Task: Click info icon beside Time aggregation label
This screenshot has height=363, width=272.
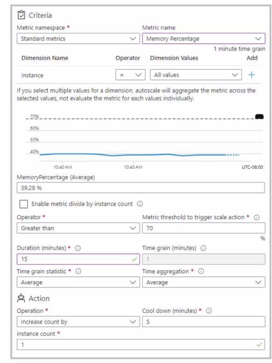Action: 201,271
